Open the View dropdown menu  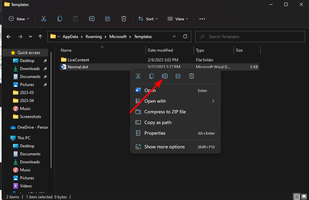tap(178, 19)
